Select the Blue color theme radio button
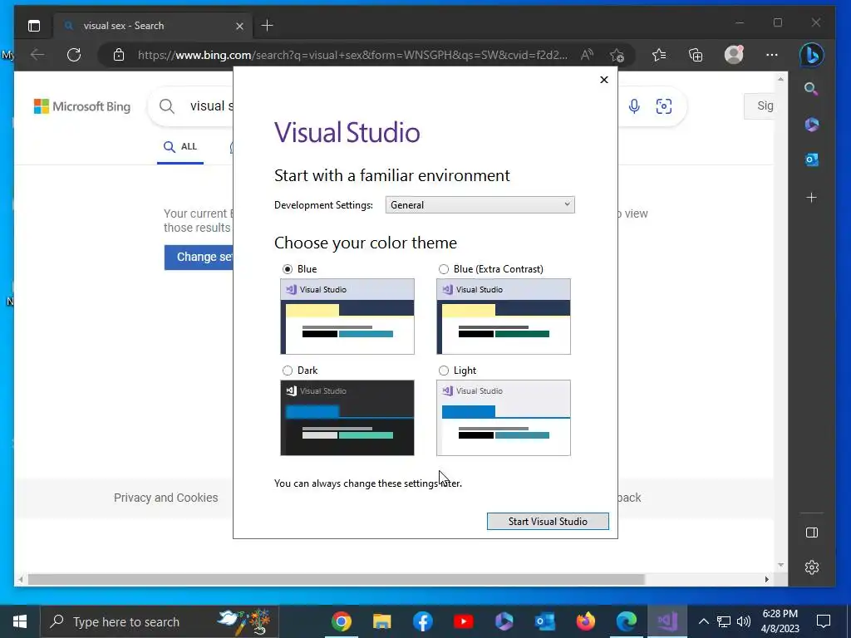This screenshot has height=638, width=851. click(288, 269)
